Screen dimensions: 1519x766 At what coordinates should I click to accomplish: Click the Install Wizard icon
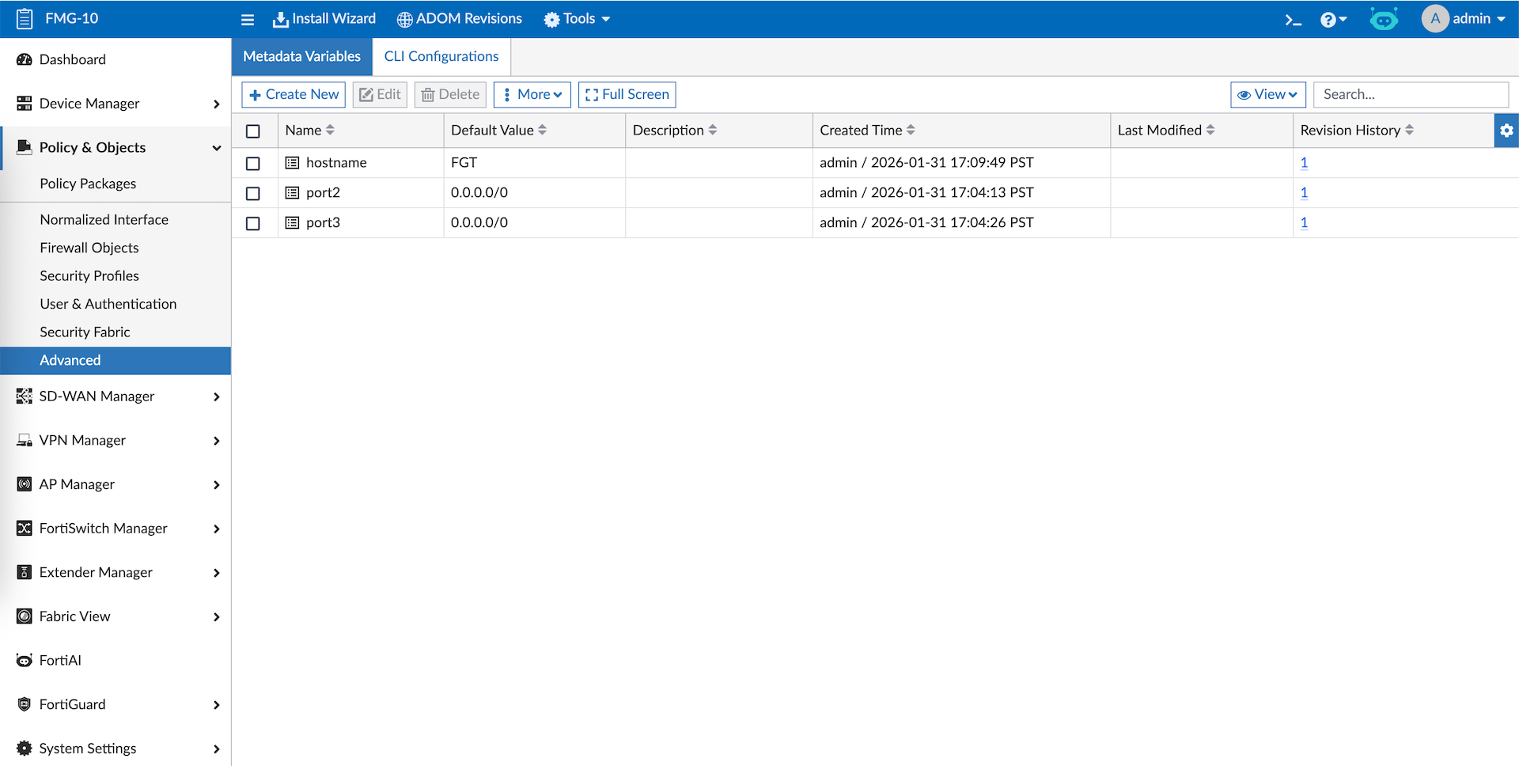[280, 20]
